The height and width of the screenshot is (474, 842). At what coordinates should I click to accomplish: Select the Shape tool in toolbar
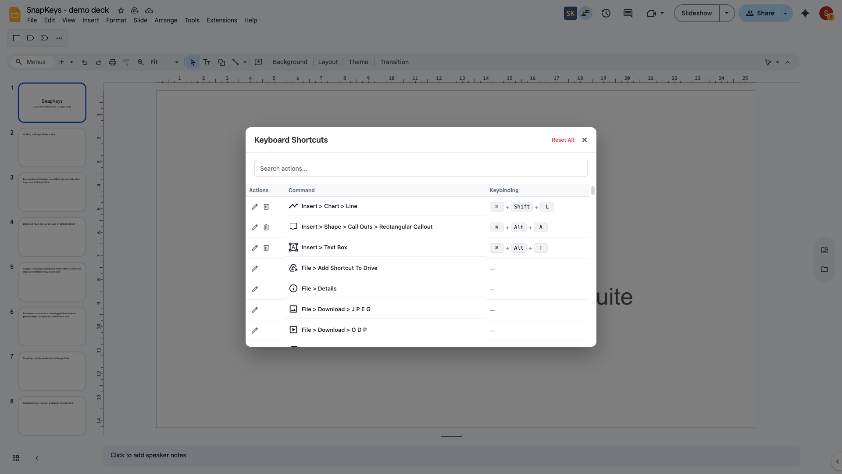tap(221, 62)
